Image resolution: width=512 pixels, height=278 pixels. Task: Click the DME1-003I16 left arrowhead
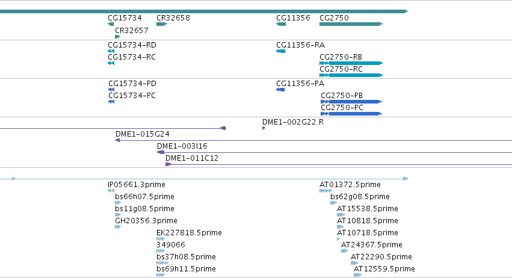pyautogui.click(x=161, y=152)
